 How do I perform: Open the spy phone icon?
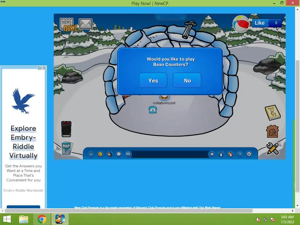coord(66,129)
